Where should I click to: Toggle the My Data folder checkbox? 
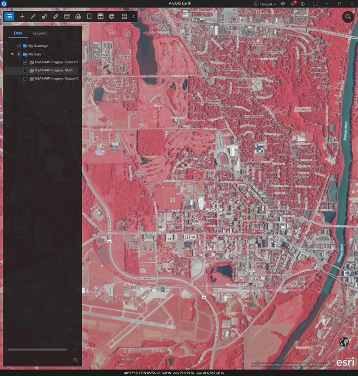19,55
